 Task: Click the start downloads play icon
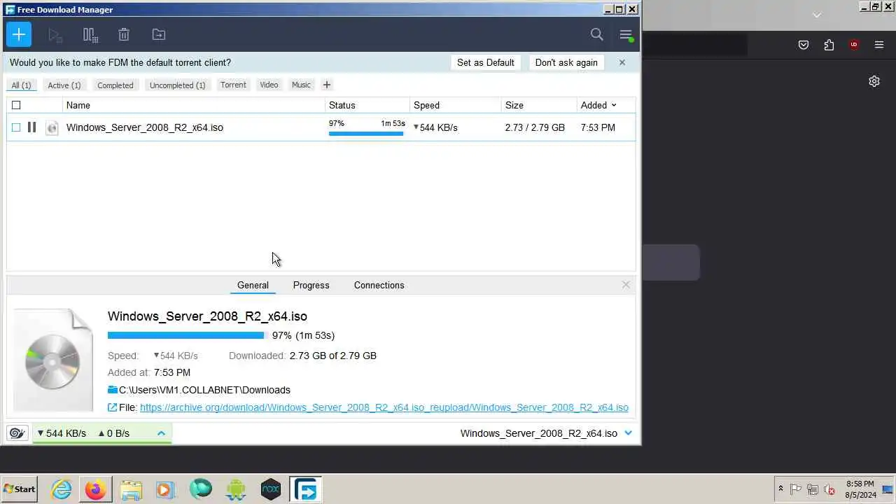(55, 34)
